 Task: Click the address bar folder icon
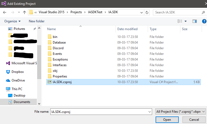coord(31,12)
